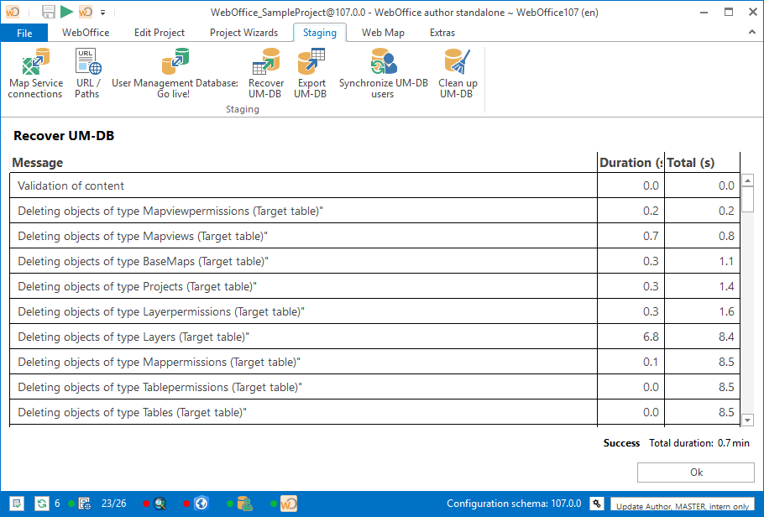Click Update Author, MASTER, intern only
The height and width of the screenshot is (517, 764).
click(x=685, y=506)
